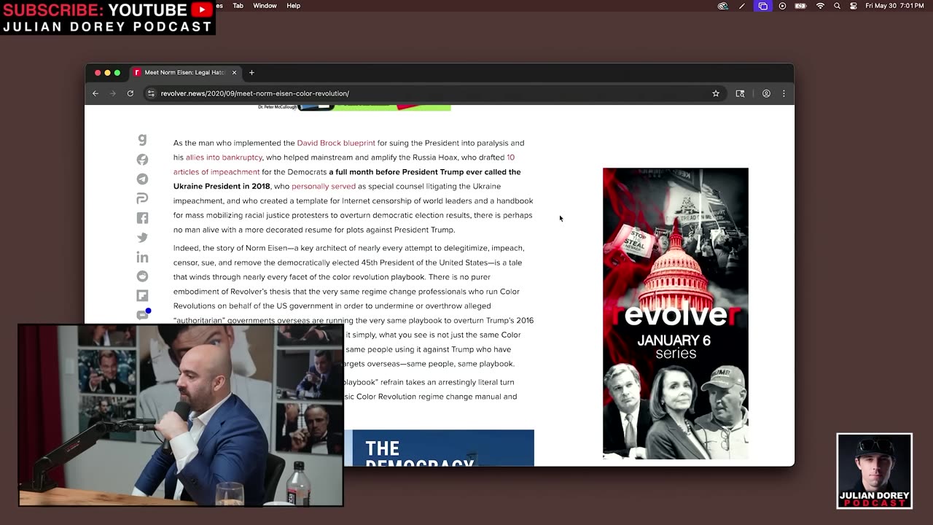Viewport: 933px width, 525px height.
Task: Share article on Telegram
Action: click(142, 179)
